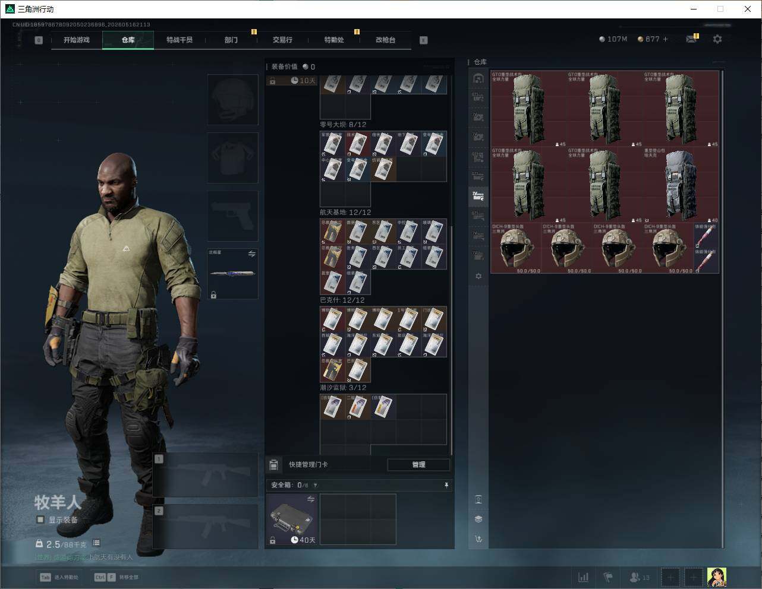The width and height of the screenshot is (762, 589).
Task: Click the warehouse sort stack icon
Action: click(478, 519)
